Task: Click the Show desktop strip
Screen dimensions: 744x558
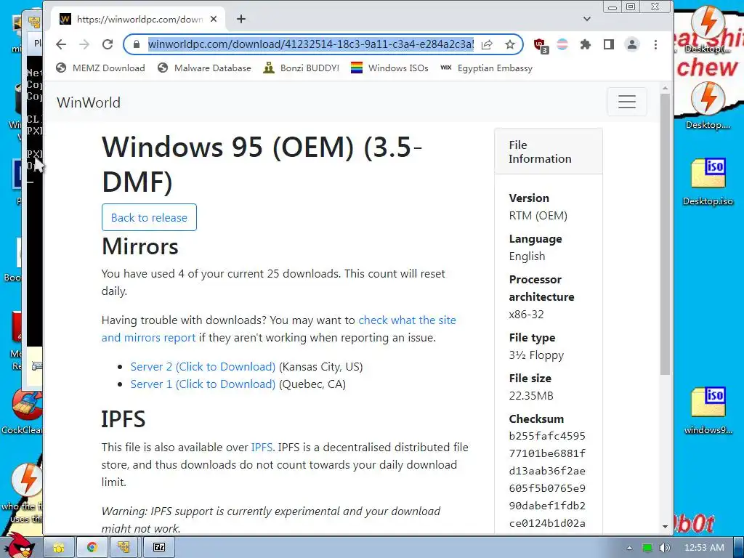Action: coord(739,548)
